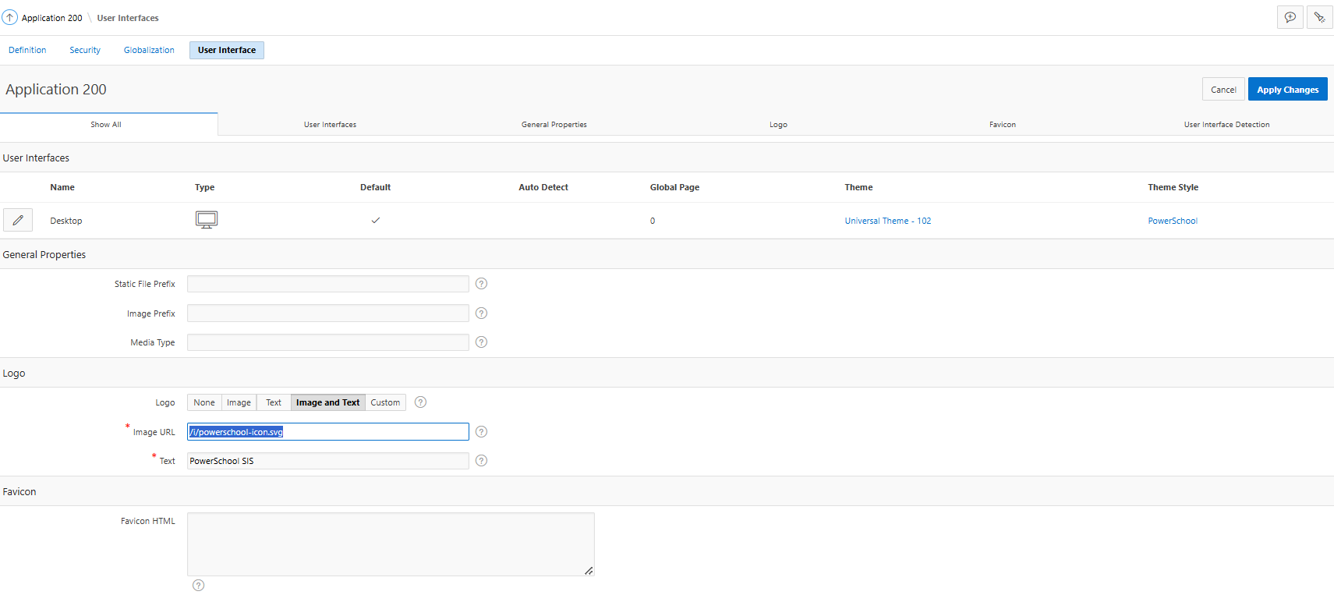Image resolution: width=1334 pixels, height=595 pixels.
Task: Open help for Image Prefix field
Action: (481, 313)
